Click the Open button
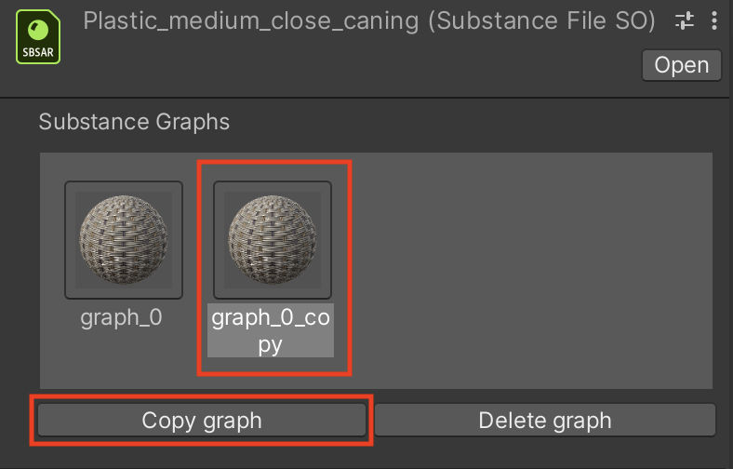The height and width of the screenshot is (469, 733). 681,65
